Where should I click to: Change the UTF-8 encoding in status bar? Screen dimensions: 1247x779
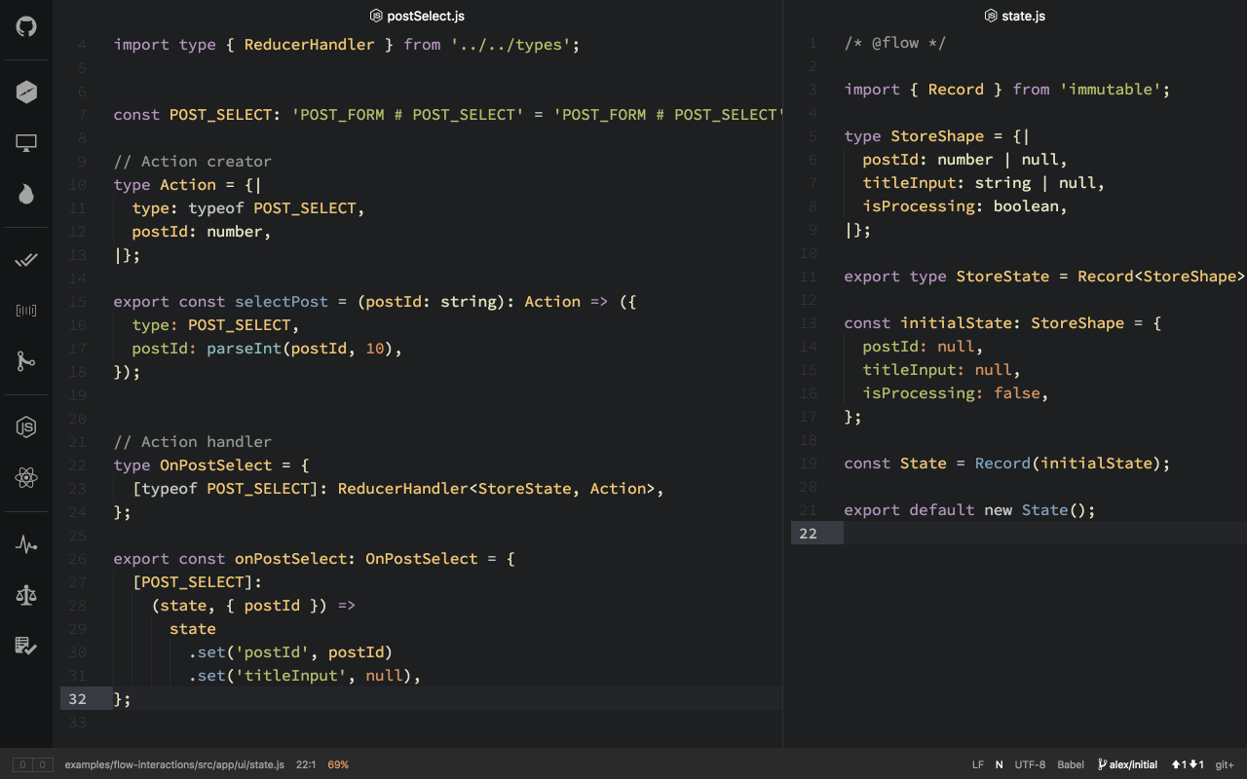(1030, 764)
